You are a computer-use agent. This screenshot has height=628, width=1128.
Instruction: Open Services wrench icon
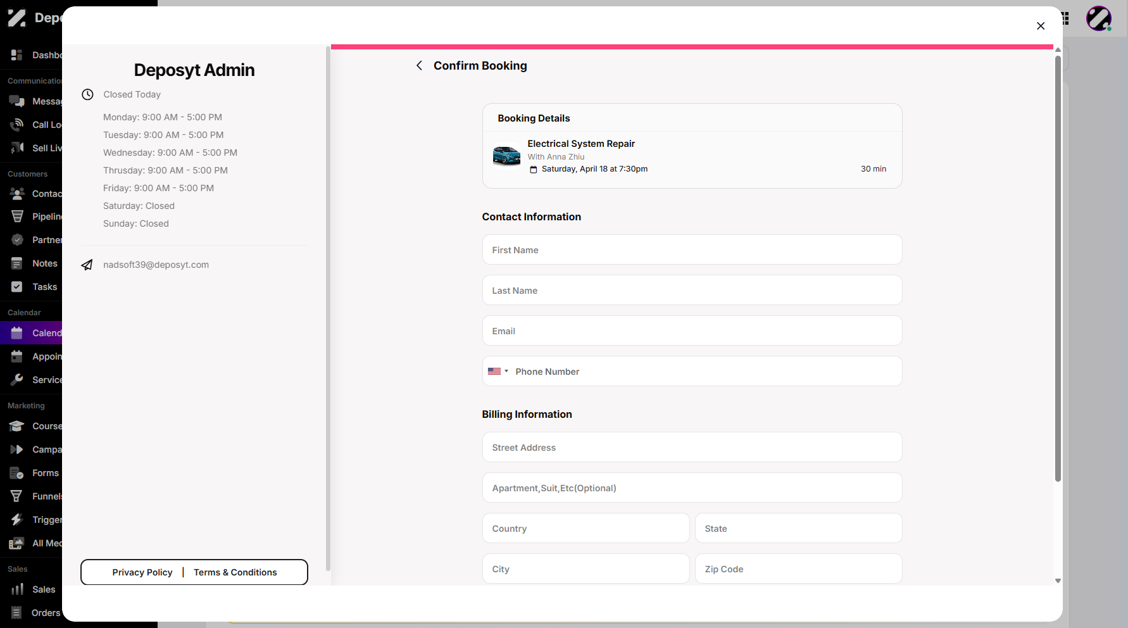click(17, 380)
